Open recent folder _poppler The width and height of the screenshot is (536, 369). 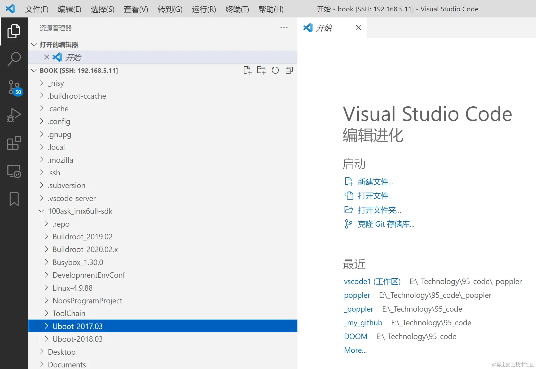[x=358, y=309]
